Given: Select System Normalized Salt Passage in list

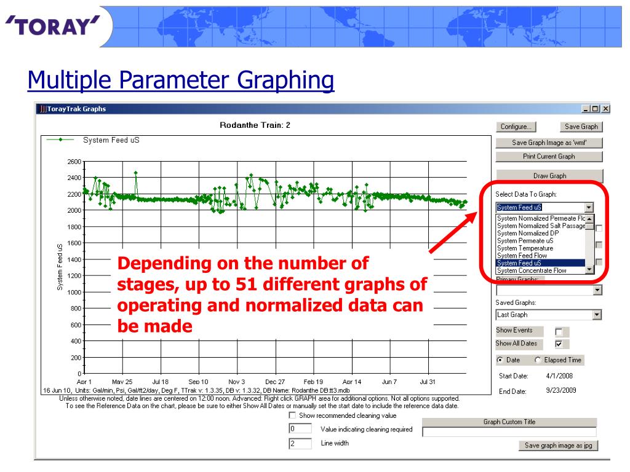Looking at the screenshot, I should [x=541, y=226].
